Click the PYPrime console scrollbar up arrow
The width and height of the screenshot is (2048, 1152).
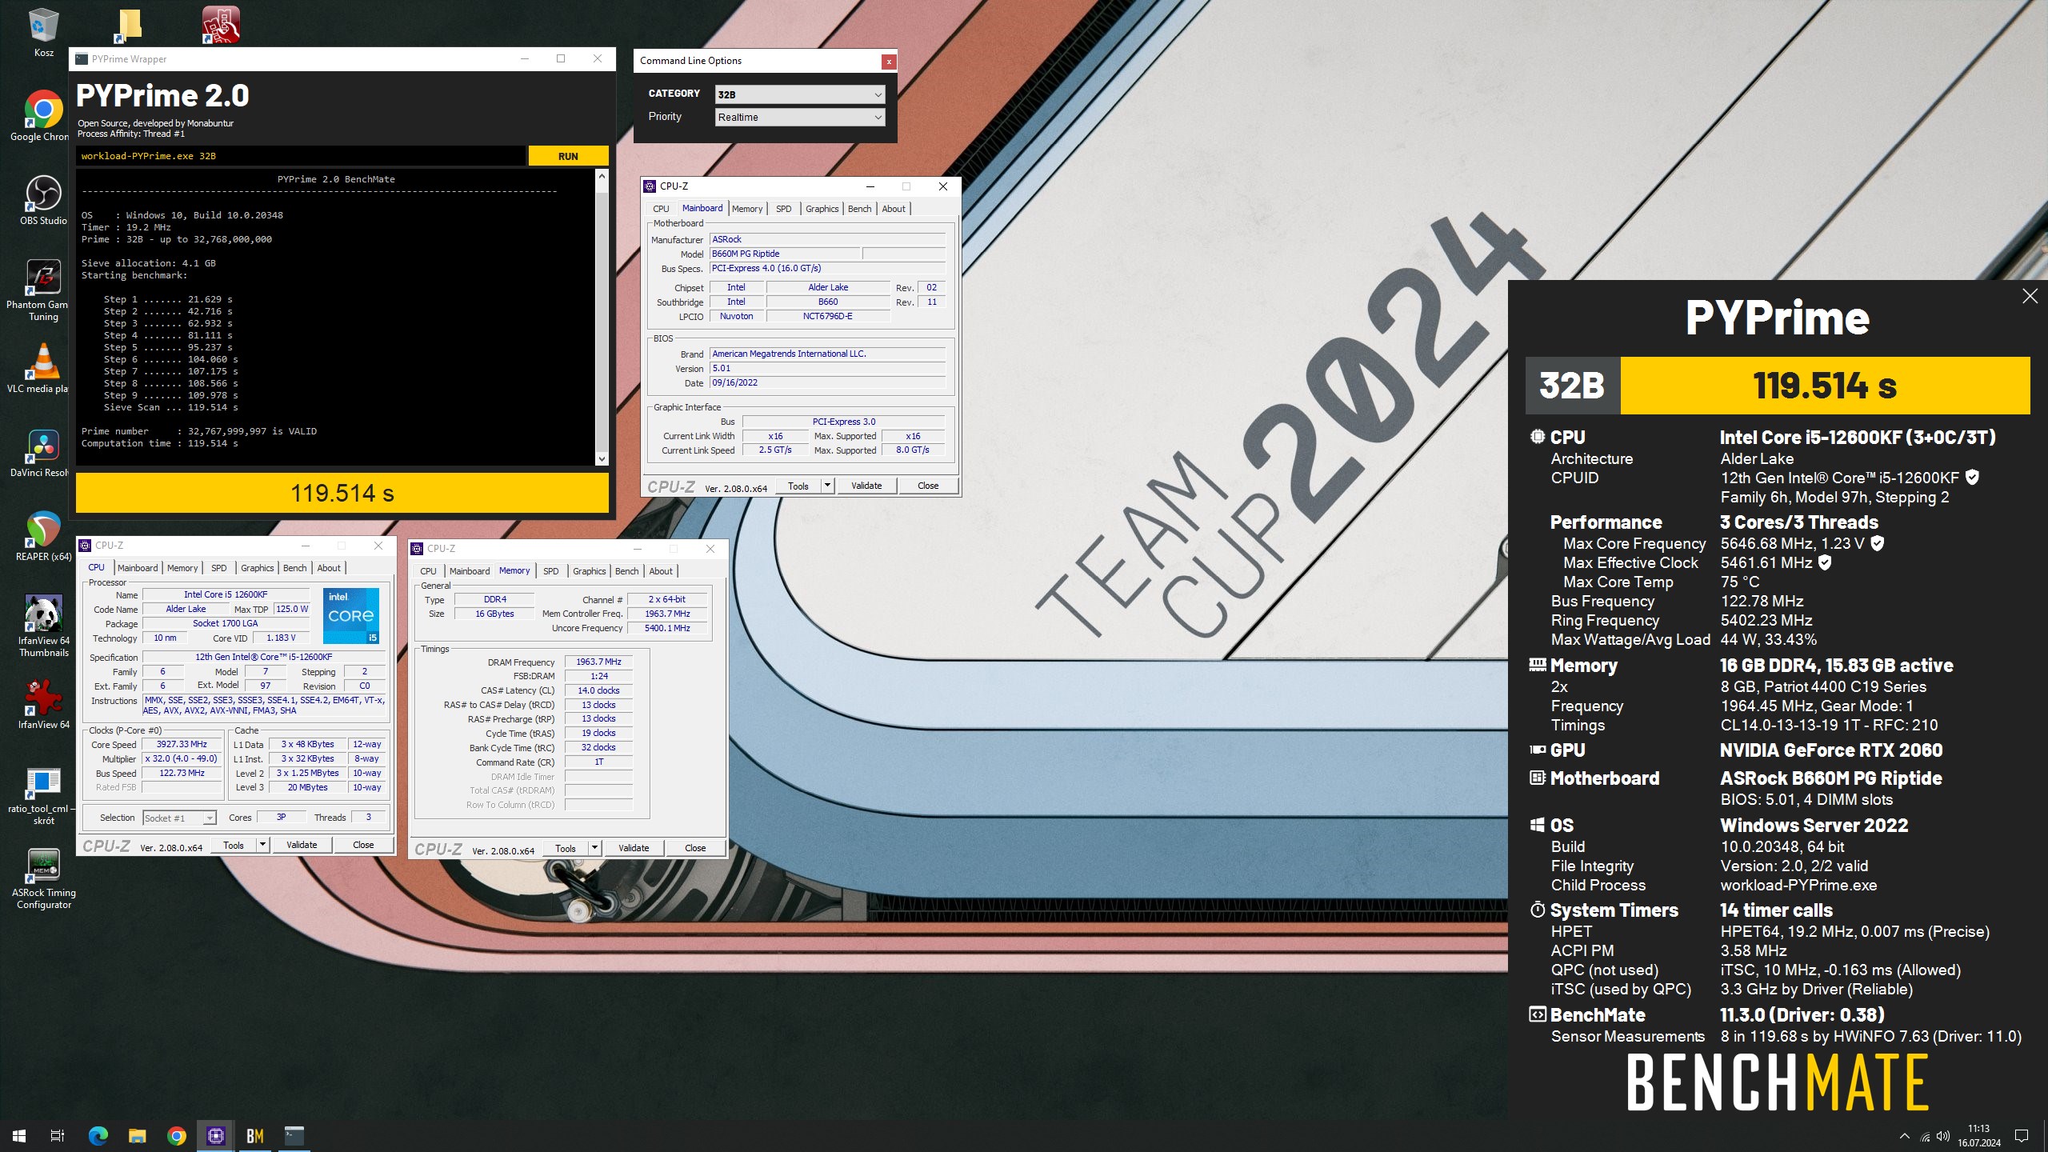click(x=602, y=176)
